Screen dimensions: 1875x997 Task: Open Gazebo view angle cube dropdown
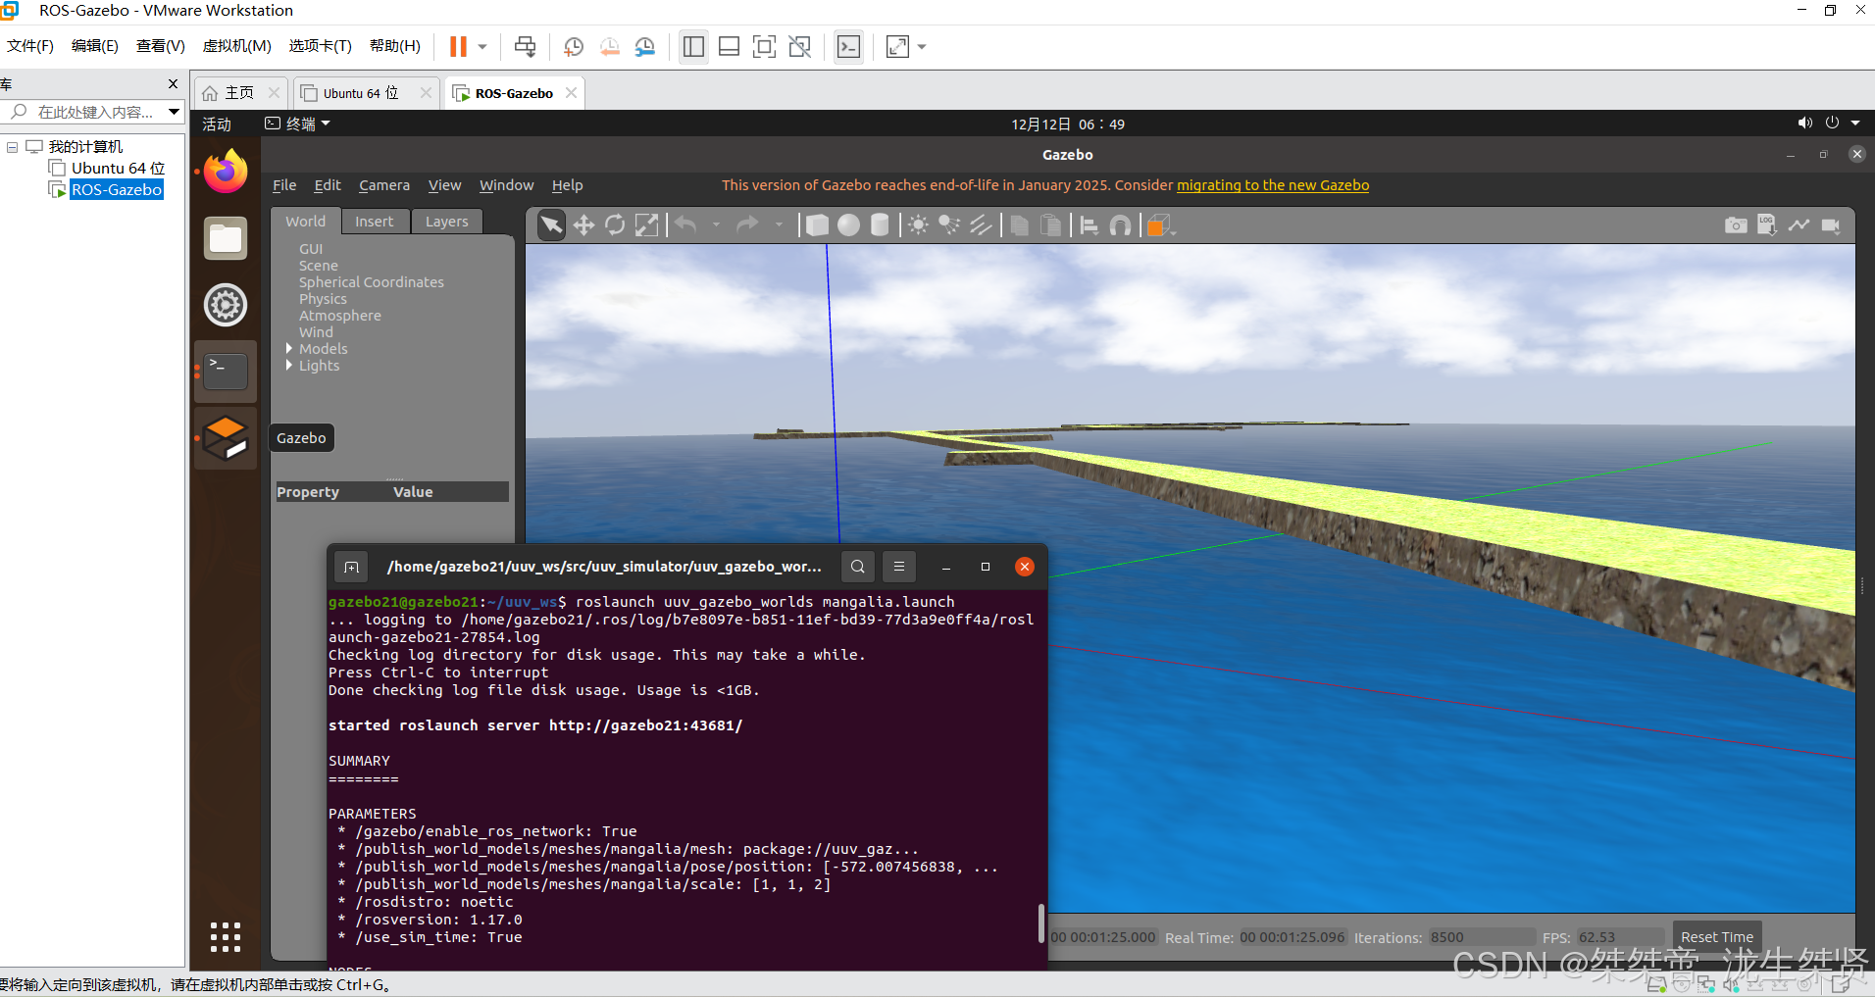pyautogui.click(x=1161, y=225)
